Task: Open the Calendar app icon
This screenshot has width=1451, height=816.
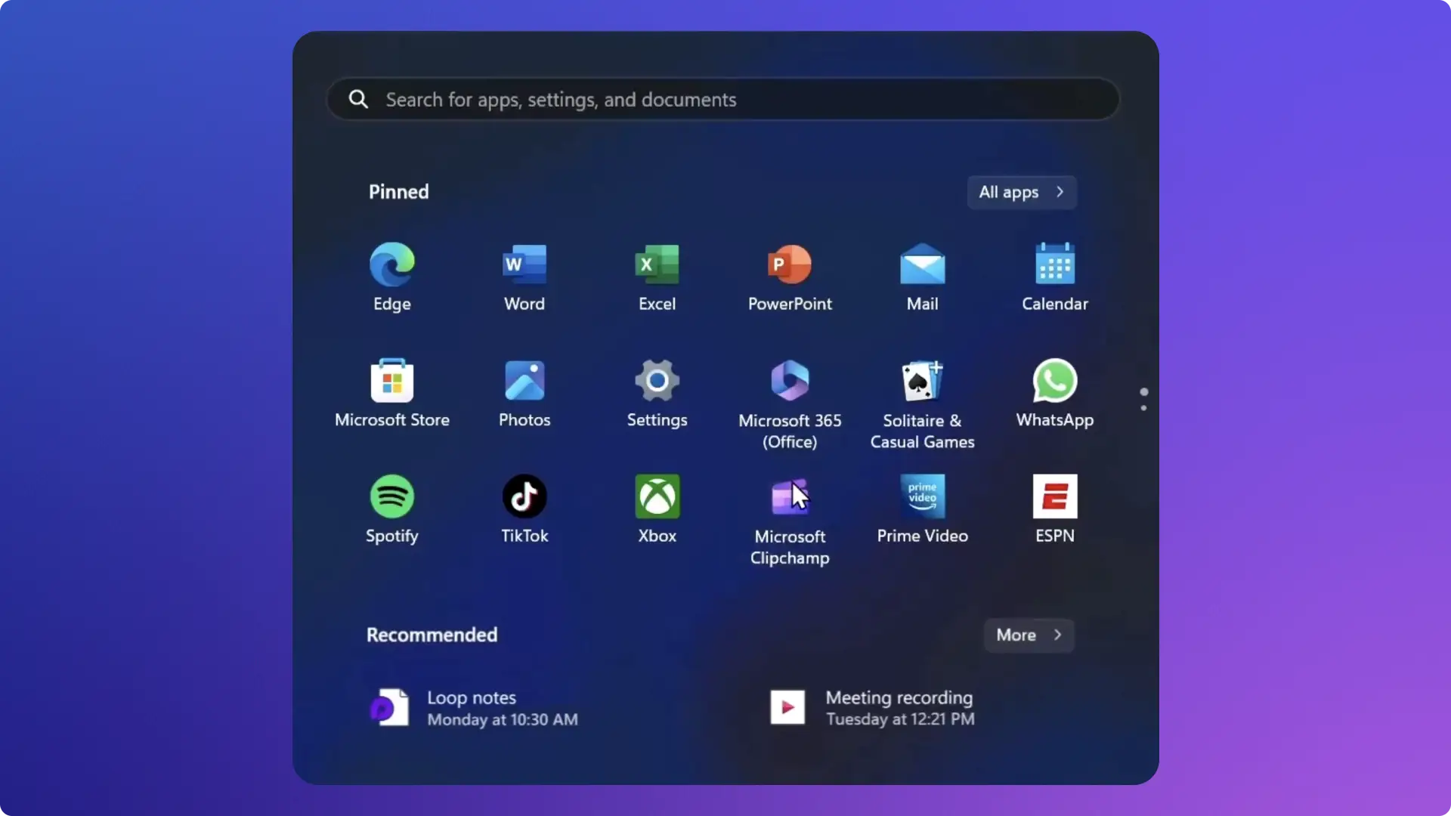Action: 1055,264
